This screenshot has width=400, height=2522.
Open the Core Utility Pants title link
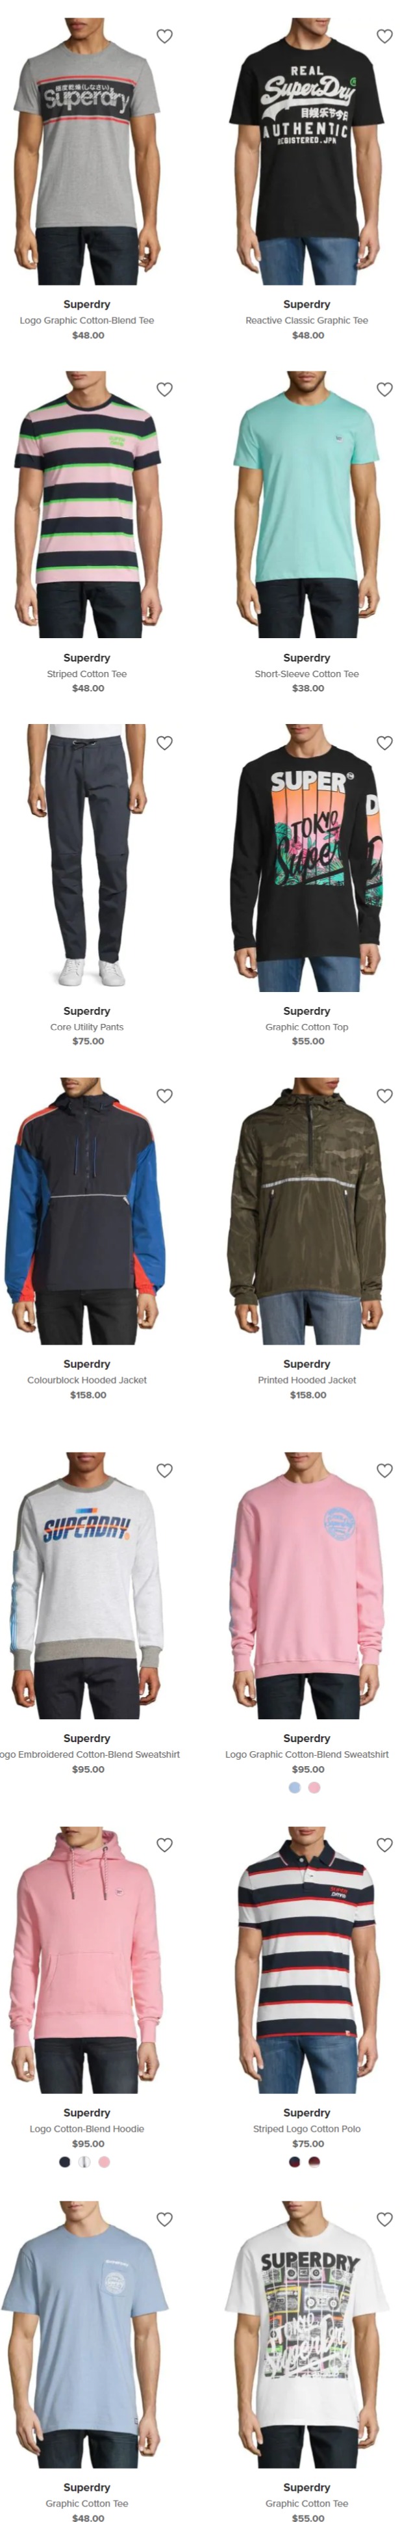click(x=87, y=1027)
